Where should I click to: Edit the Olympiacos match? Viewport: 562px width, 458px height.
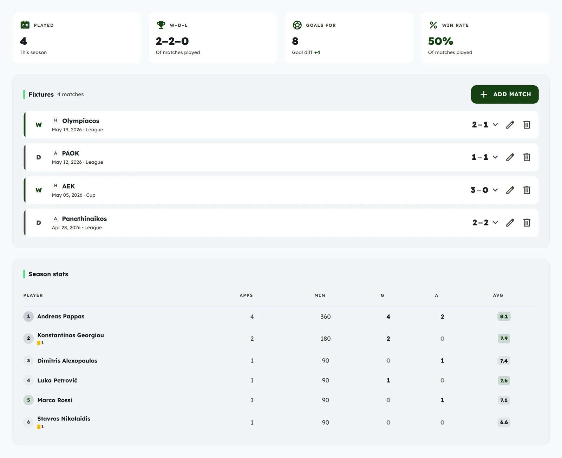pyautogui.click(x=510, y=125)
